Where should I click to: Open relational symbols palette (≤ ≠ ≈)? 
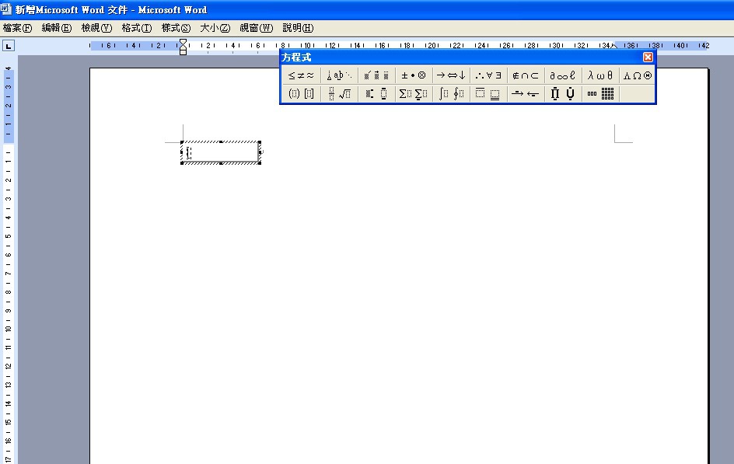(x=302, y=75)
